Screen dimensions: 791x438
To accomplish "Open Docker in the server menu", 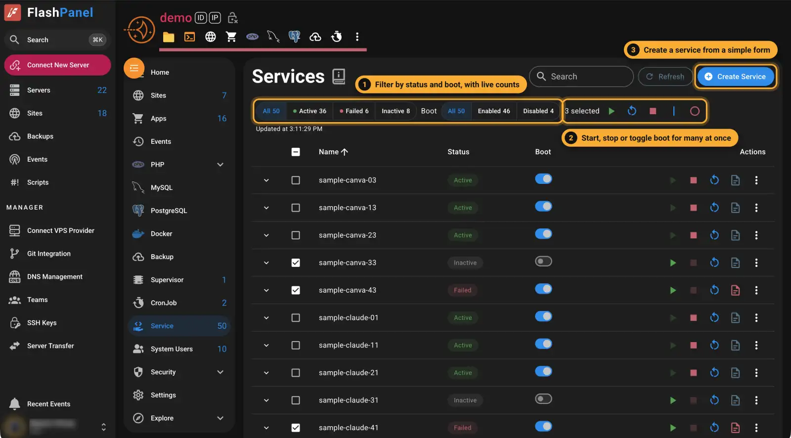I will [x=179, y=234].
